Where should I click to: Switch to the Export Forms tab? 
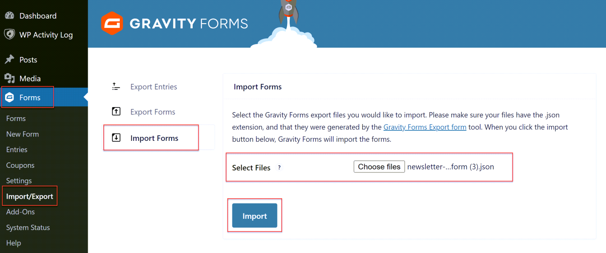153,111
